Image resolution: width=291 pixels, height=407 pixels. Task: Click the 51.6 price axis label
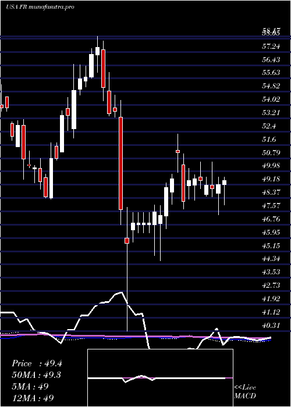[269, 140]
